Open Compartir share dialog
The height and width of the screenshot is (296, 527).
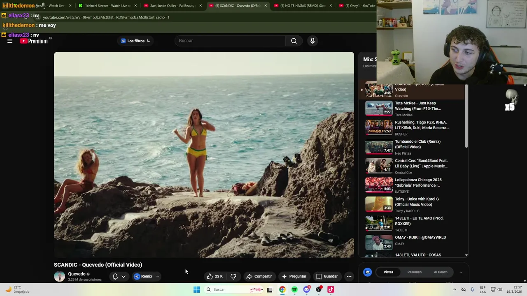click(259, 276)
